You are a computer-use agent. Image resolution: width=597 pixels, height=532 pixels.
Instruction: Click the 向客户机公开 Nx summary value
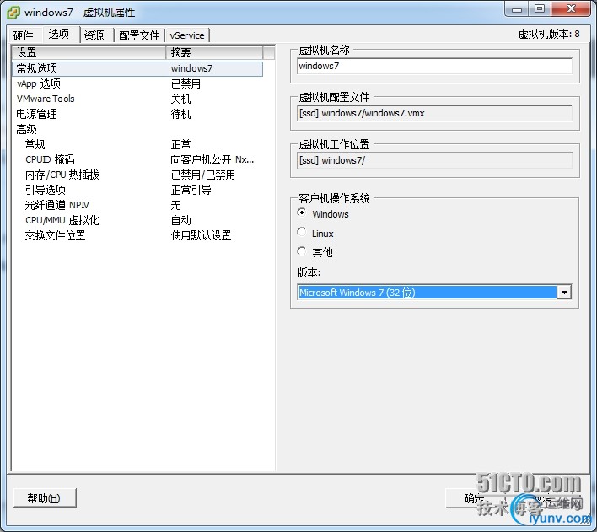click(212, 159)
